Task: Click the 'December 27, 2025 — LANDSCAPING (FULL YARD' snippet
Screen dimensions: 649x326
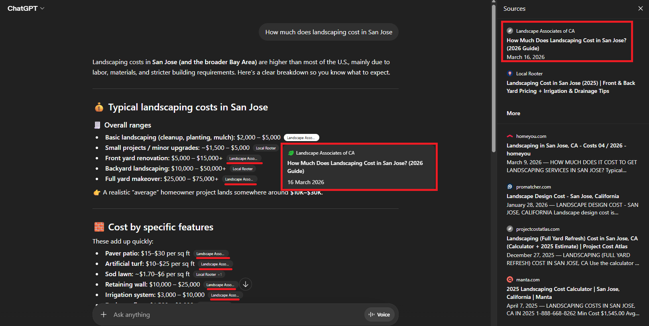Action: pyautogui.click(x=573, y=259)
